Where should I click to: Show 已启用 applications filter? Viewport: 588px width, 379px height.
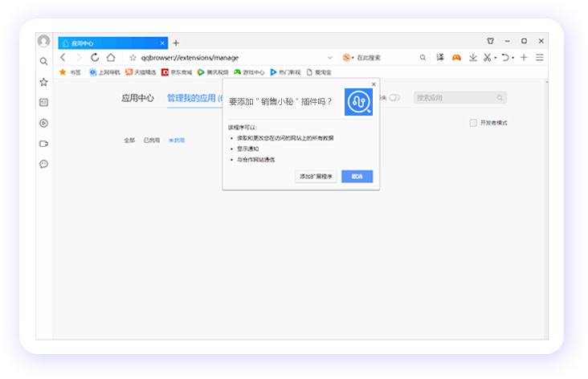coord(152,141)
